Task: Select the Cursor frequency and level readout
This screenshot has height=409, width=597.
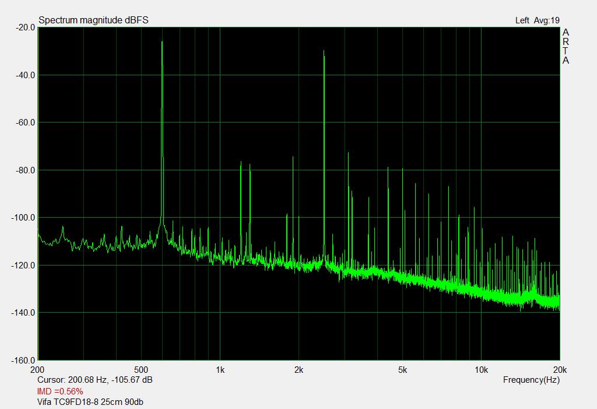Action: 95,380
